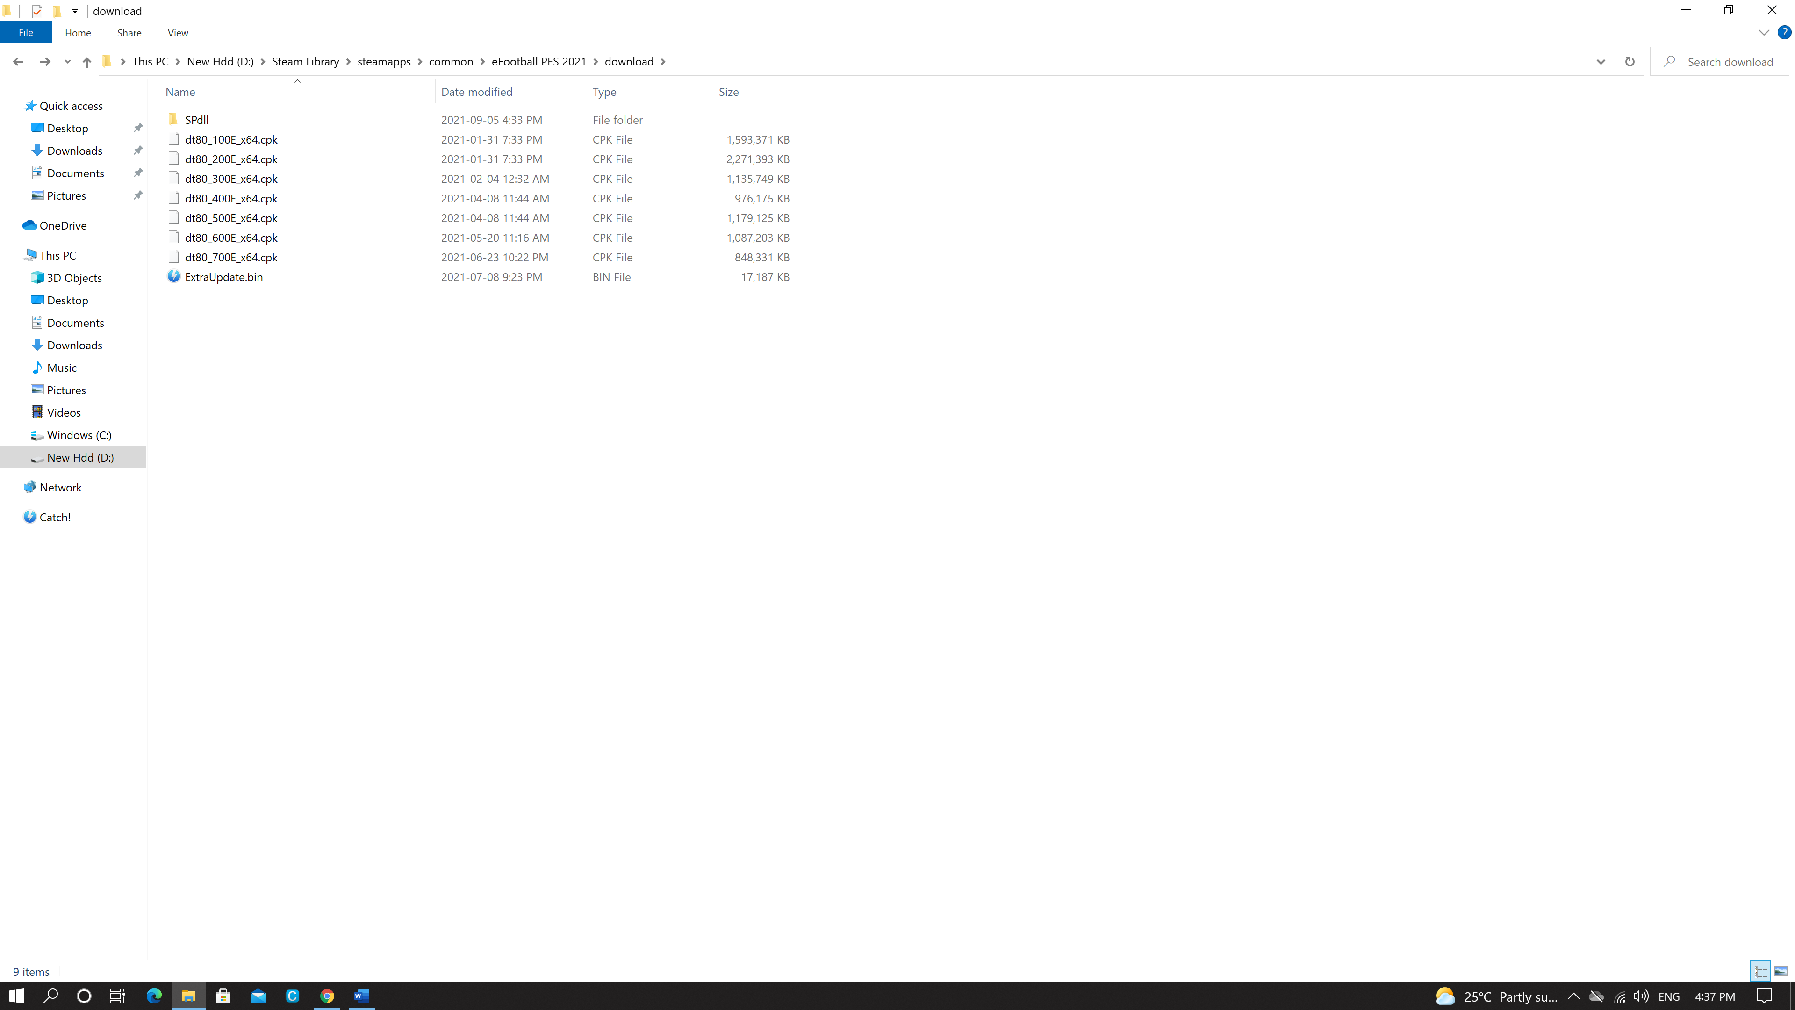Screen dimensions: 1795x1010
Task: Open Quick access in navigation pane
Action: 71,106
